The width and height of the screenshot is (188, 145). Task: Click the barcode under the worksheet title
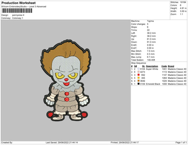pyautogui.click(x=17, y=11)
